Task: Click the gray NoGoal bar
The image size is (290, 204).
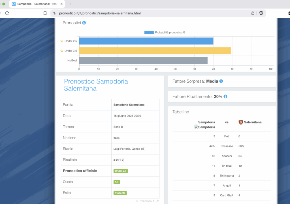Action: click(143, 61)
